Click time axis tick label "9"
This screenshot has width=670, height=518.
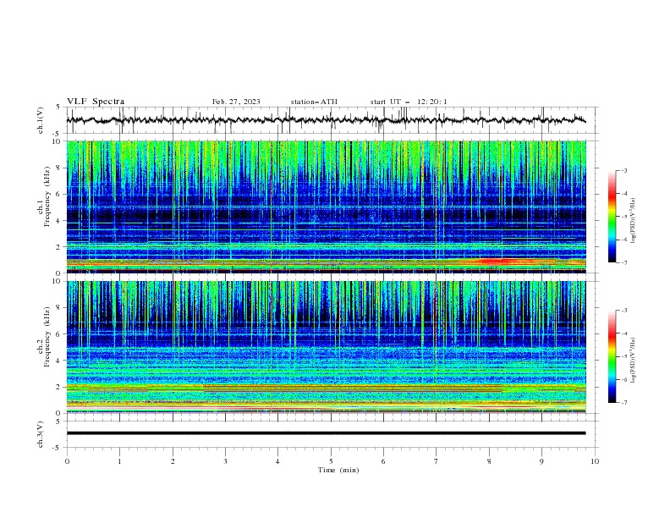[x=541, y=461]
